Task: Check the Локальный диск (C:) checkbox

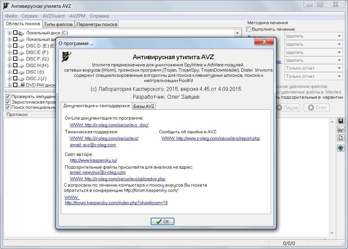Action: [15, 33]
